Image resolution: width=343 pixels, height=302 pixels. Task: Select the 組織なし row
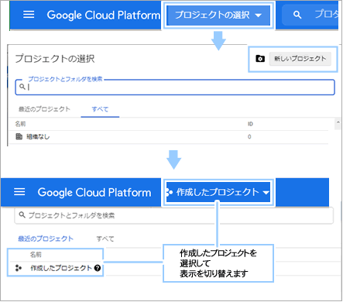(168, 136)
